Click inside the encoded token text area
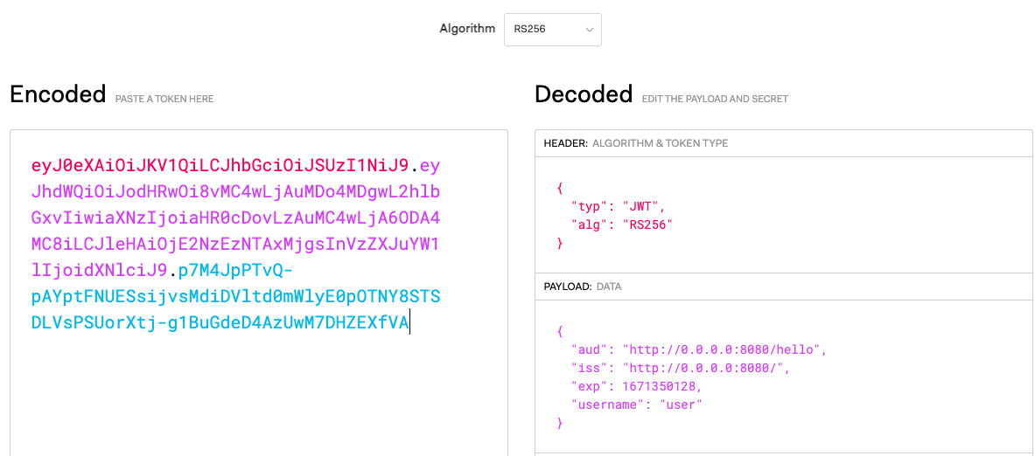Screen dimensions: 1035x456 259,294
